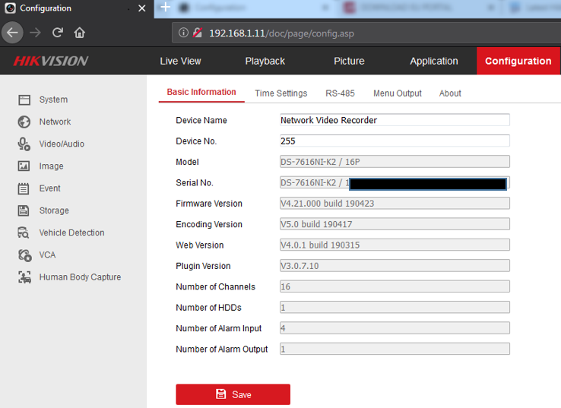Click the Device No. text field

click(395, 141)
